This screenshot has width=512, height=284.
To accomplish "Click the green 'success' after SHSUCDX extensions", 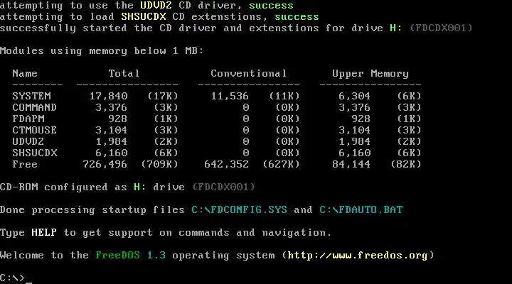I will tap(297, 16).
